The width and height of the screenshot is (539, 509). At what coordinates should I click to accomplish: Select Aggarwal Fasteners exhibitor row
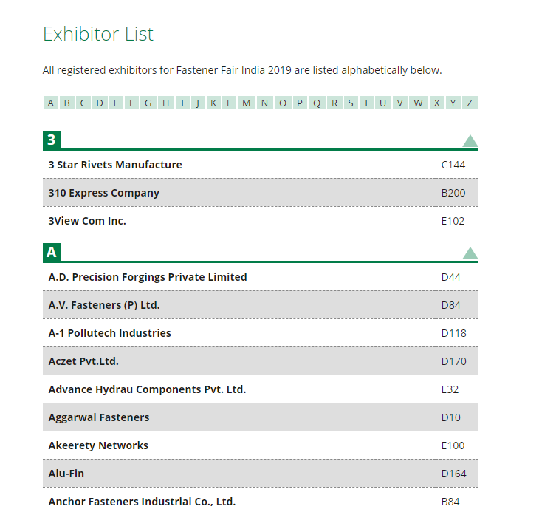pyautogui.click(x=261, y=417)
